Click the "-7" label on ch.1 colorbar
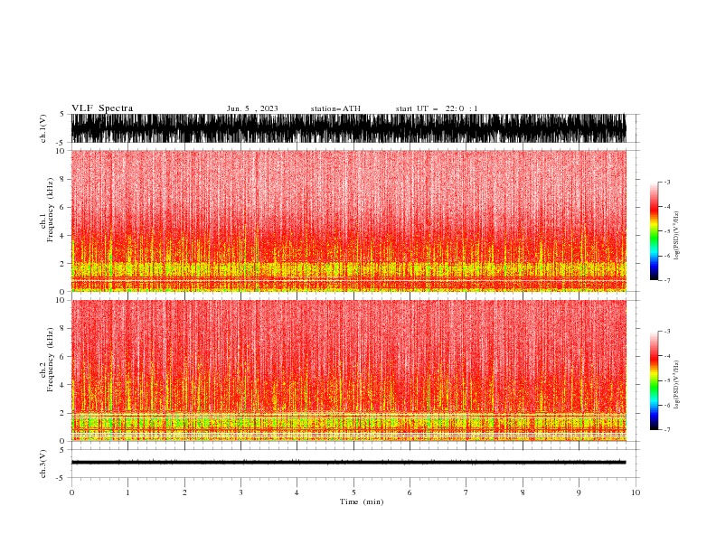The width and height of the screenshot is (716, 553). tap(666, 280)
